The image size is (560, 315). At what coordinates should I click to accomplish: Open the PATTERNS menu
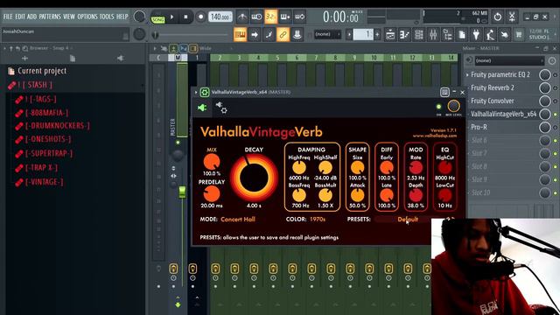(x=50, y=17)
